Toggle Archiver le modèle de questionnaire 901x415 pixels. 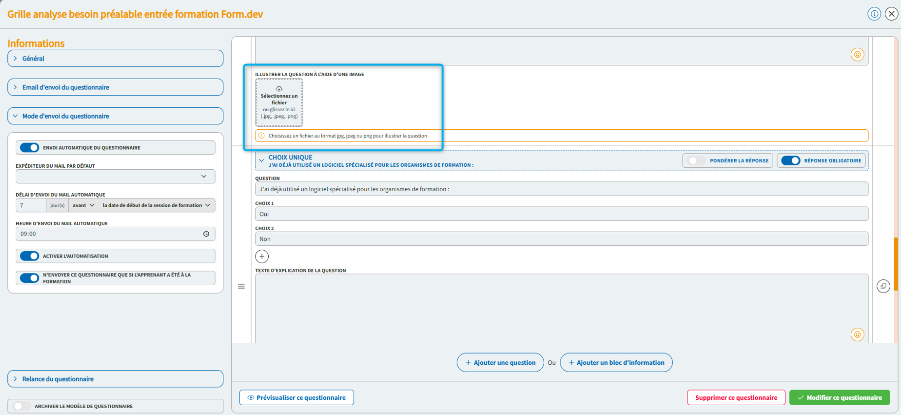22,406
